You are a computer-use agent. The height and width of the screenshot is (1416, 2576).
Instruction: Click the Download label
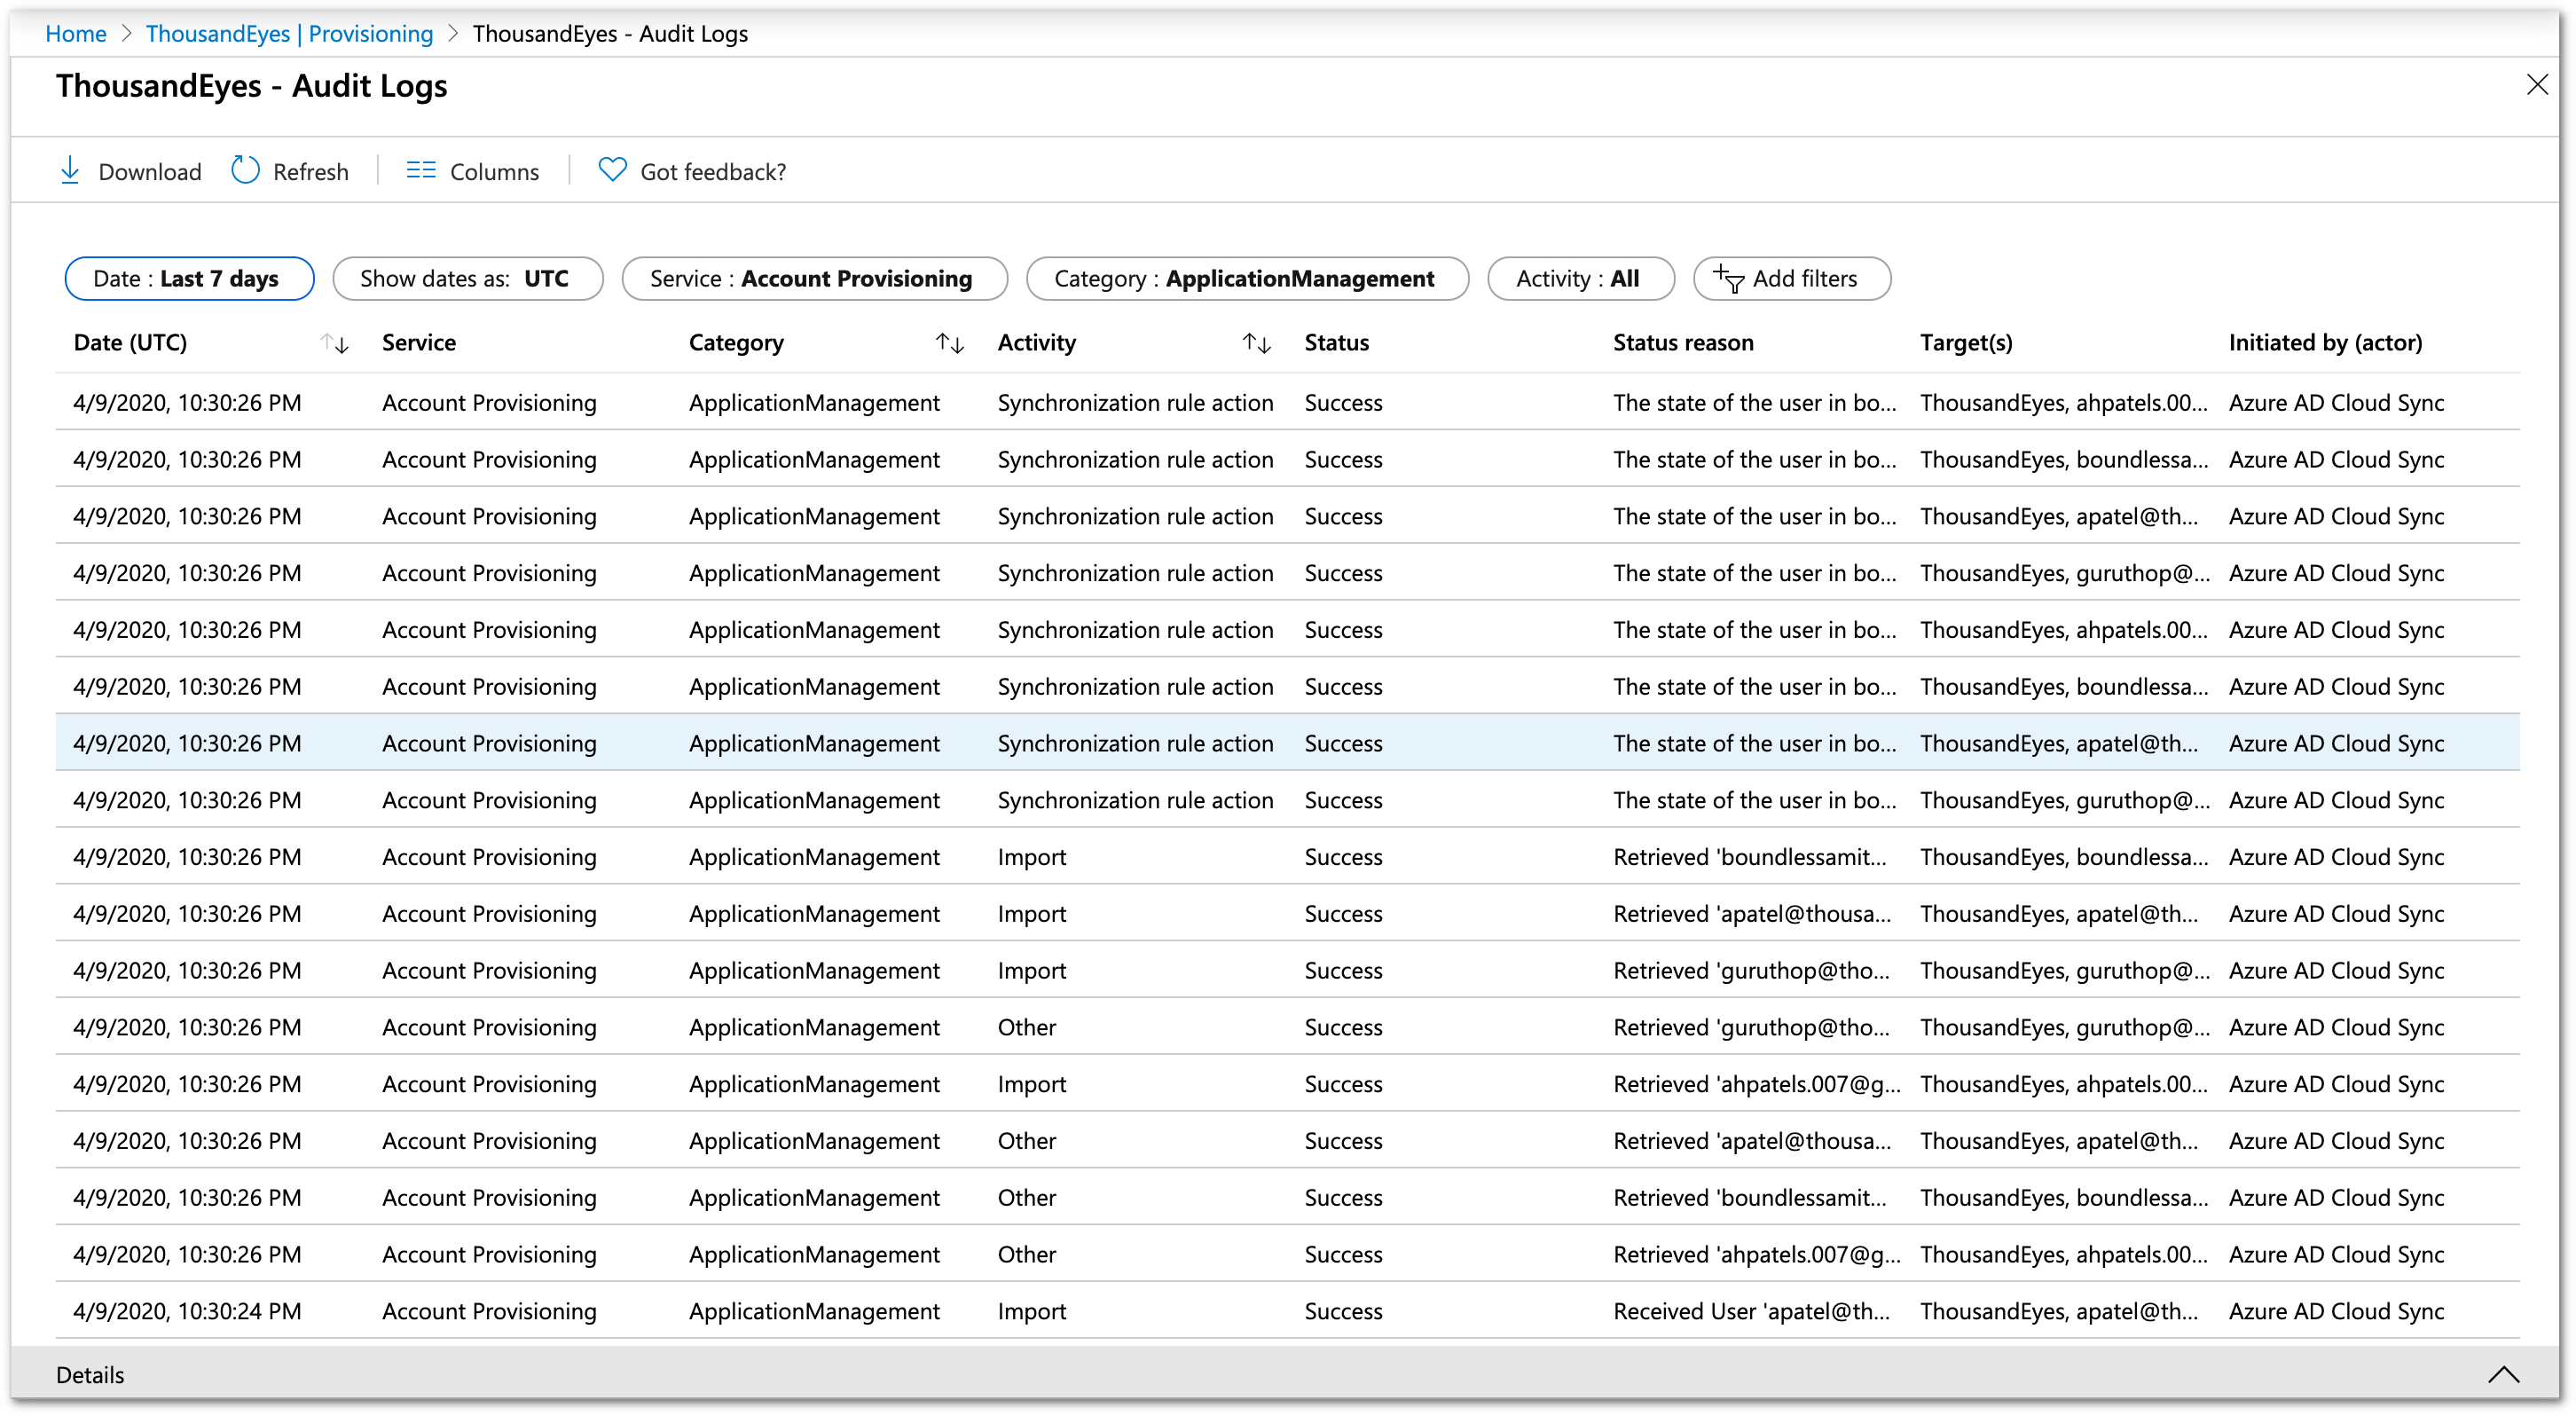pyautogui.click(x=150, y=172)
